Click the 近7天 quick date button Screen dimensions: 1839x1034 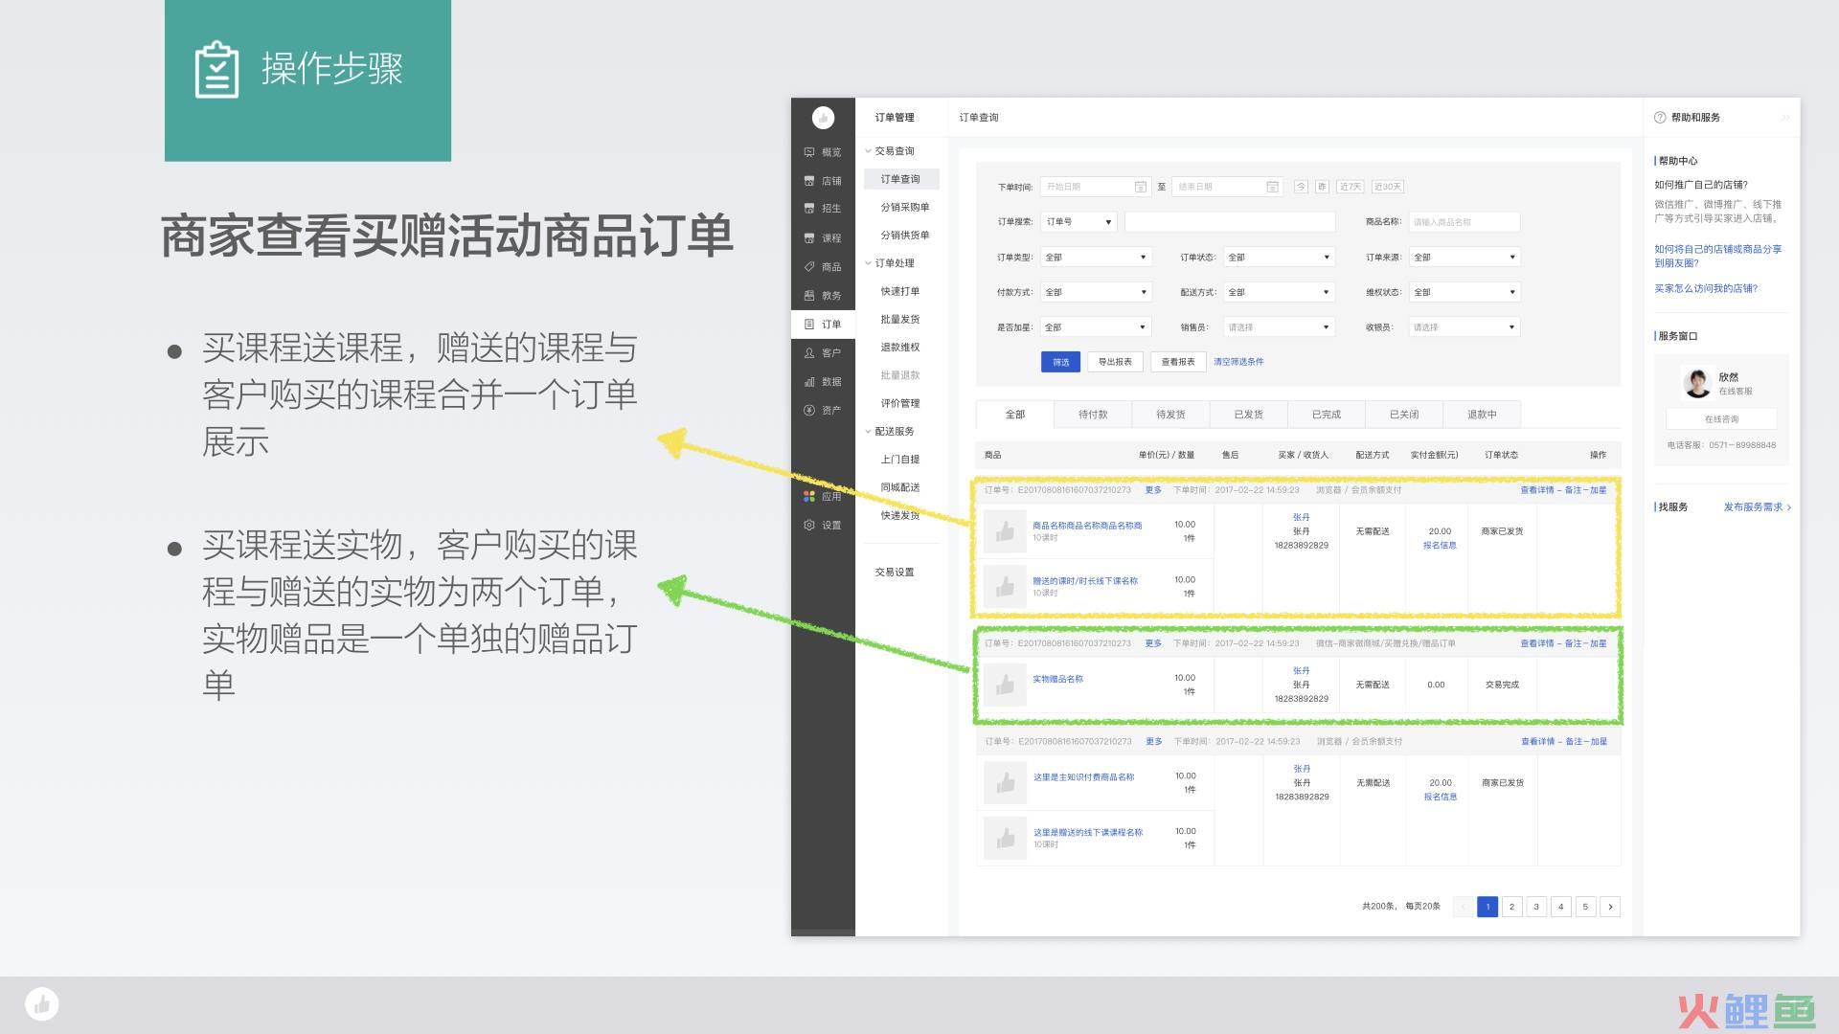[x=1351, y=187]
